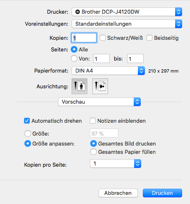Image resolution: width=190 pixels, height=204 pixels.
Task: Select landscape orientation icon
Action: coord(100,86)
